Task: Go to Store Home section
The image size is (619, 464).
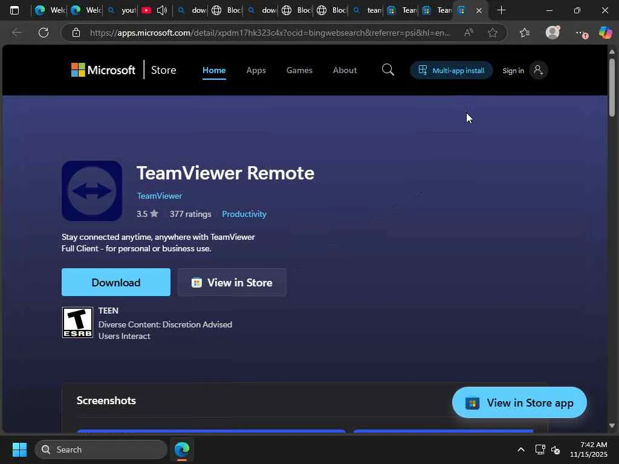Action: (x=214, y=70)
